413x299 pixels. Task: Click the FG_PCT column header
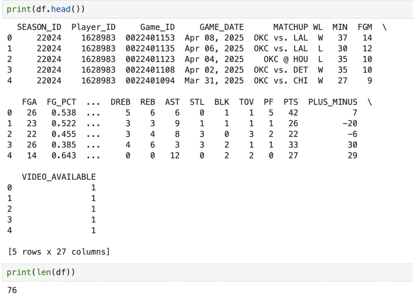[61, 102]
